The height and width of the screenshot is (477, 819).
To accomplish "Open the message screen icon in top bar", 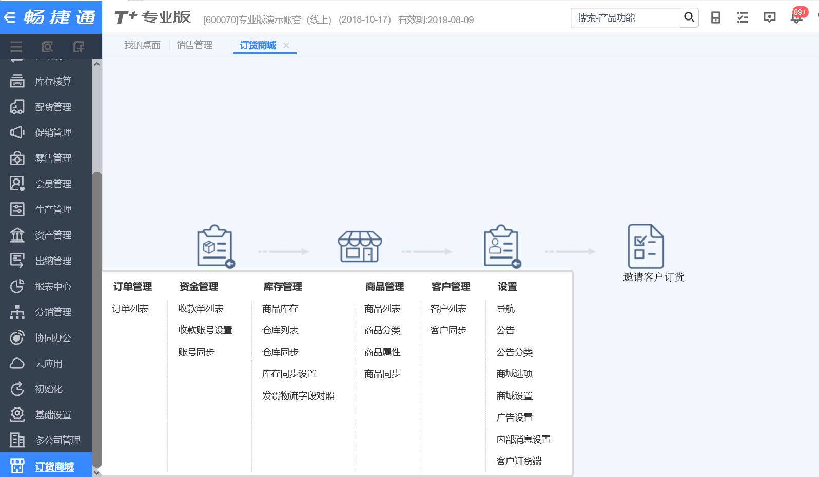I will pyautogui.click(x=769, y=17).
